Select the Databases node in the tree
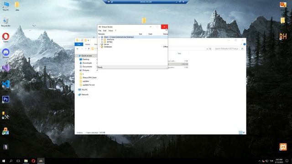Screen dimensions: 292x164 (x=108, y=47)
